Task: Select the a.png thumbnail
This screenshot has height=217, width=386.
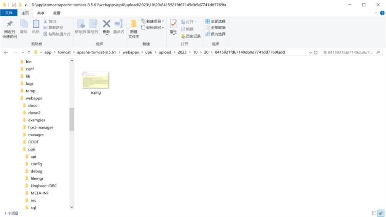Action: click(96, 80)
